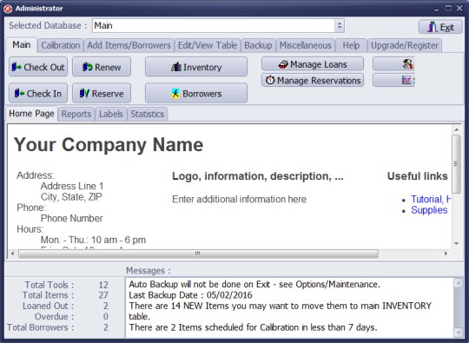The width and height of the screenshot is (469, 343).
Task: Click the 'Auto Backup will not be done' message
Action: click(254, 284)
